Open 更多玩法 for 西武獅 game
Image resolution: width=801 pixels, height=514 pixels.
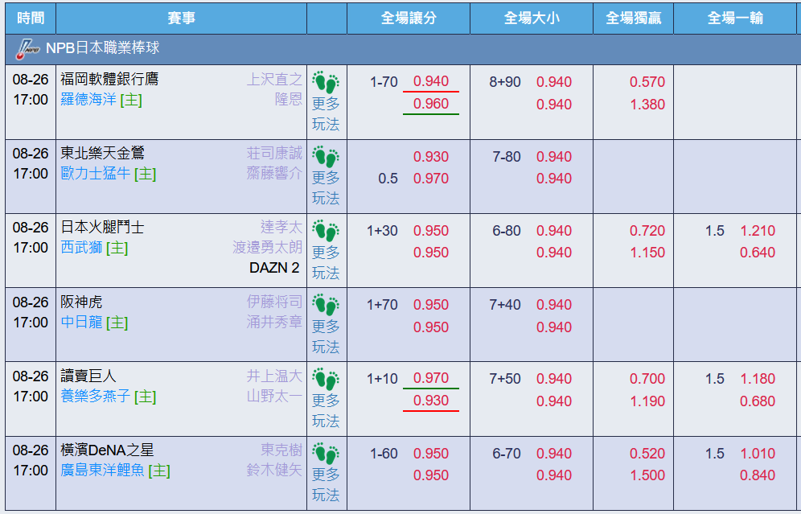[x=326, y=262]
